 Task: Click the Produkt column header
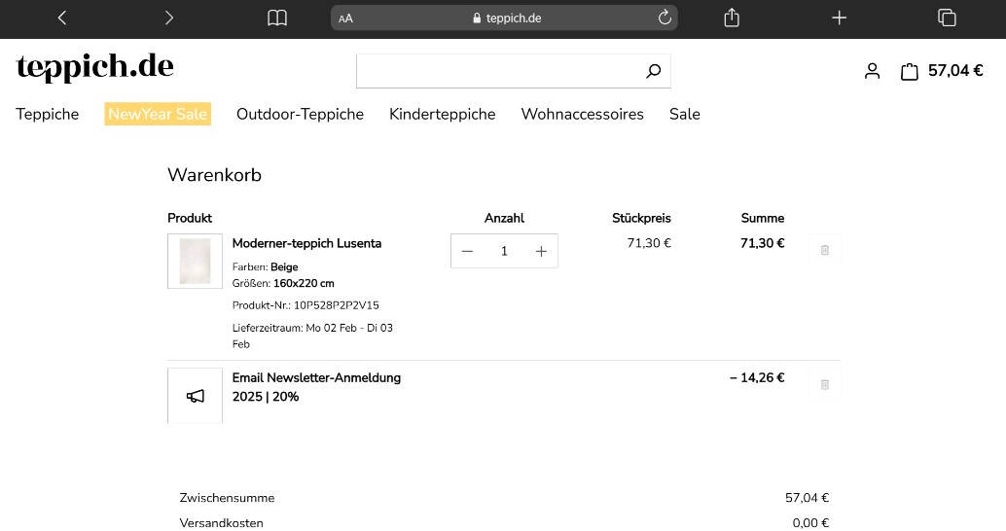pyautogui.click(x=190, y=218)
